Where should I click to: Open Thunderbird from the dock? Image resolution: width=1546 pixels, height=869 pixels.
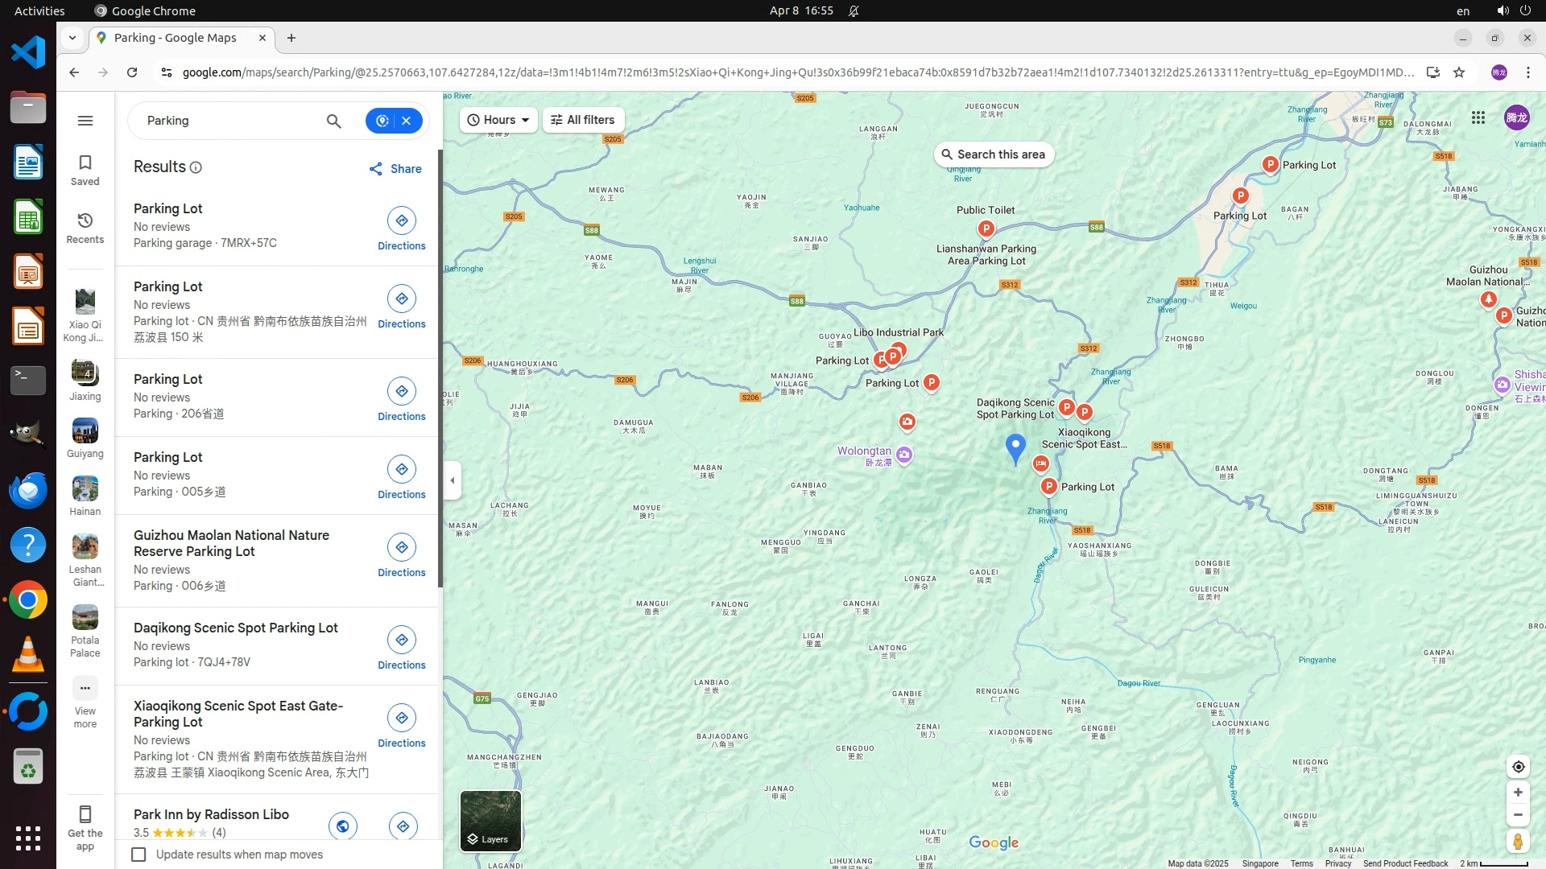28,490
